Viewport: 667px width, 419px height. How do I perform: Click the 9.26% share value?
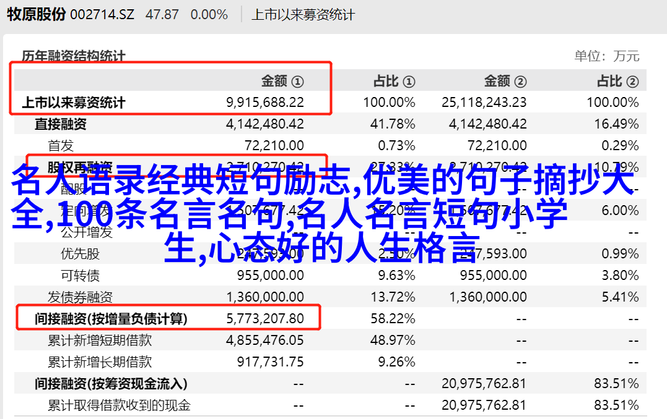tap(396, 362)
